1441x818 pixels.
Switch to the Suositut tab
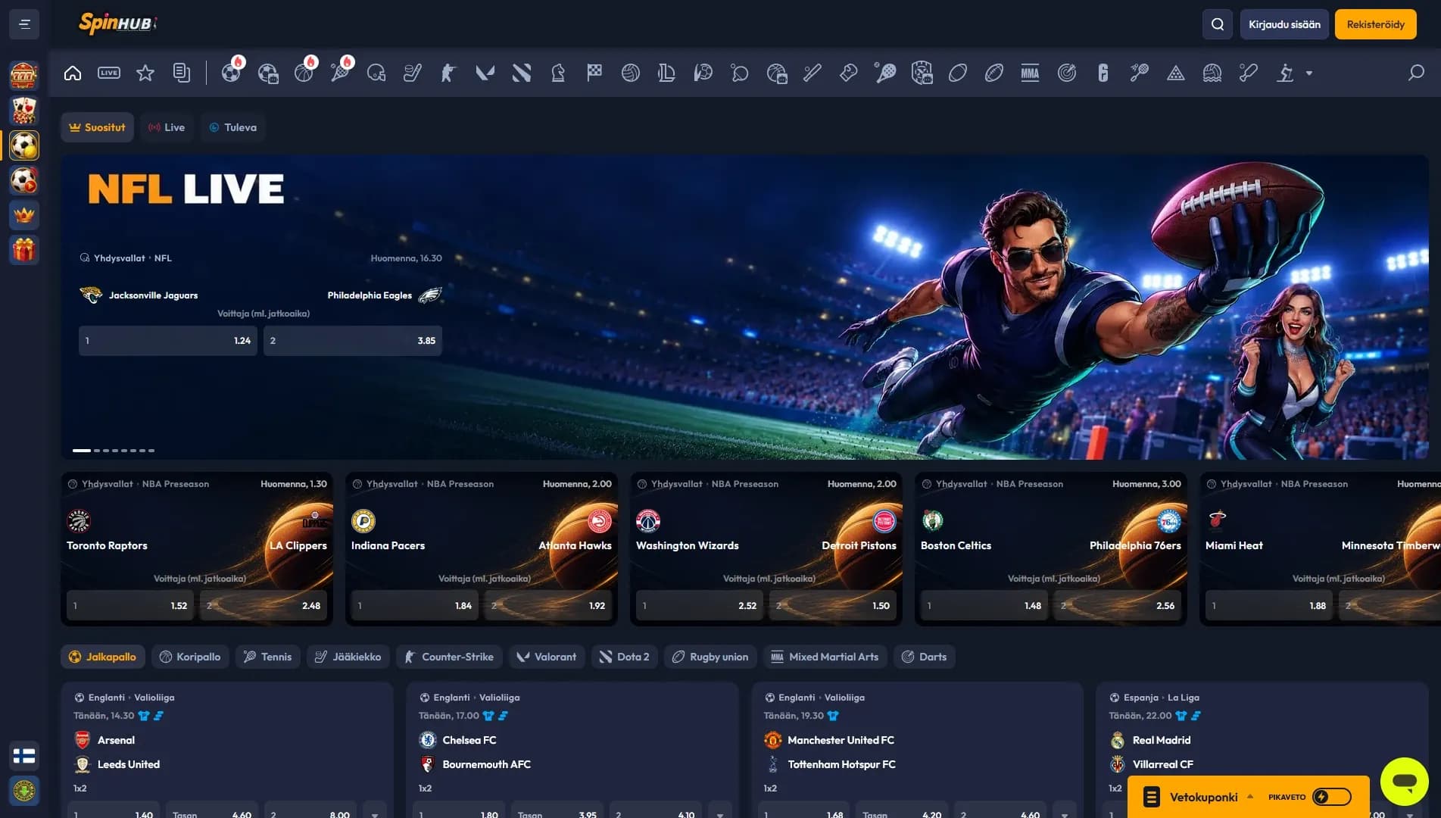pyautogui.click(x=97, y=127)
